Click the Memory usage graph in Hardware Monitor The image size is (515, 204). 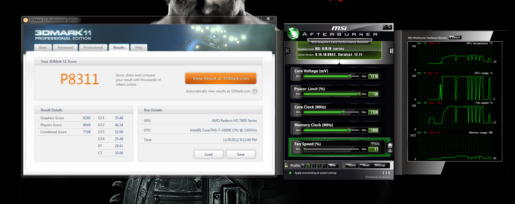[x=454, y=147]
